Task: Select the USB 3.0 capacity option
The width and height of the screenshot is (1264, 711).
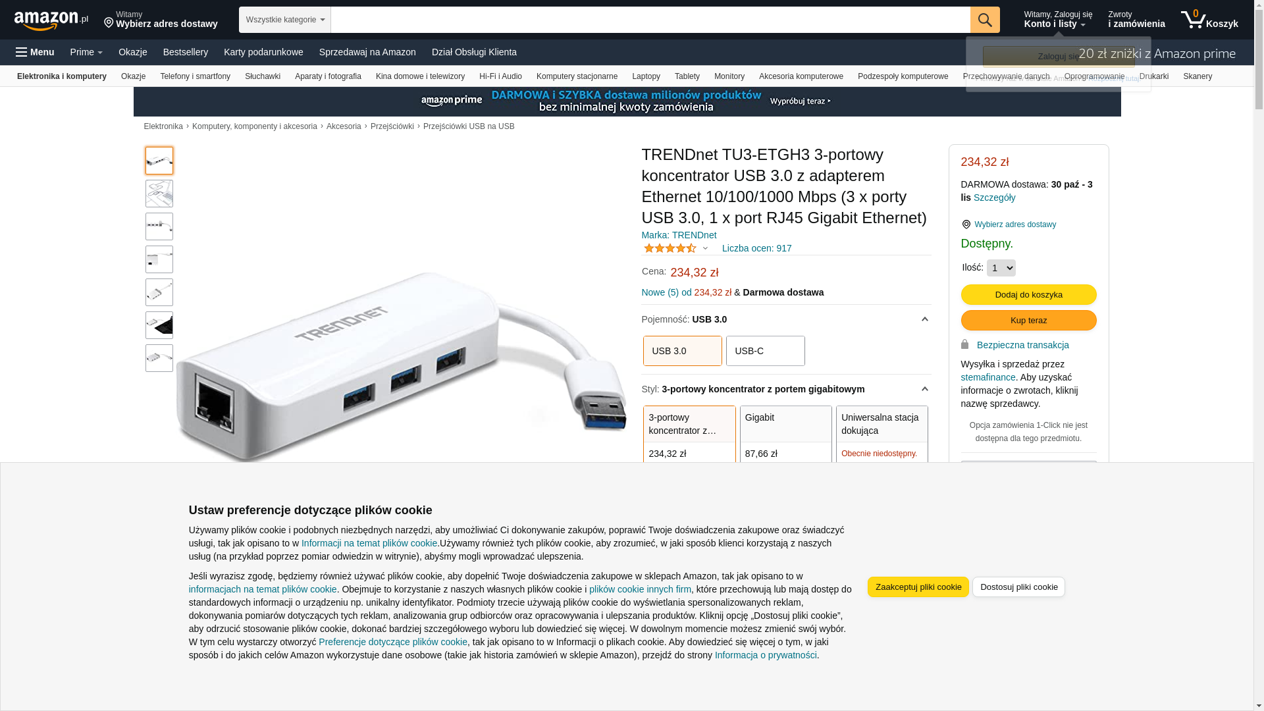Action: (682, 351)
